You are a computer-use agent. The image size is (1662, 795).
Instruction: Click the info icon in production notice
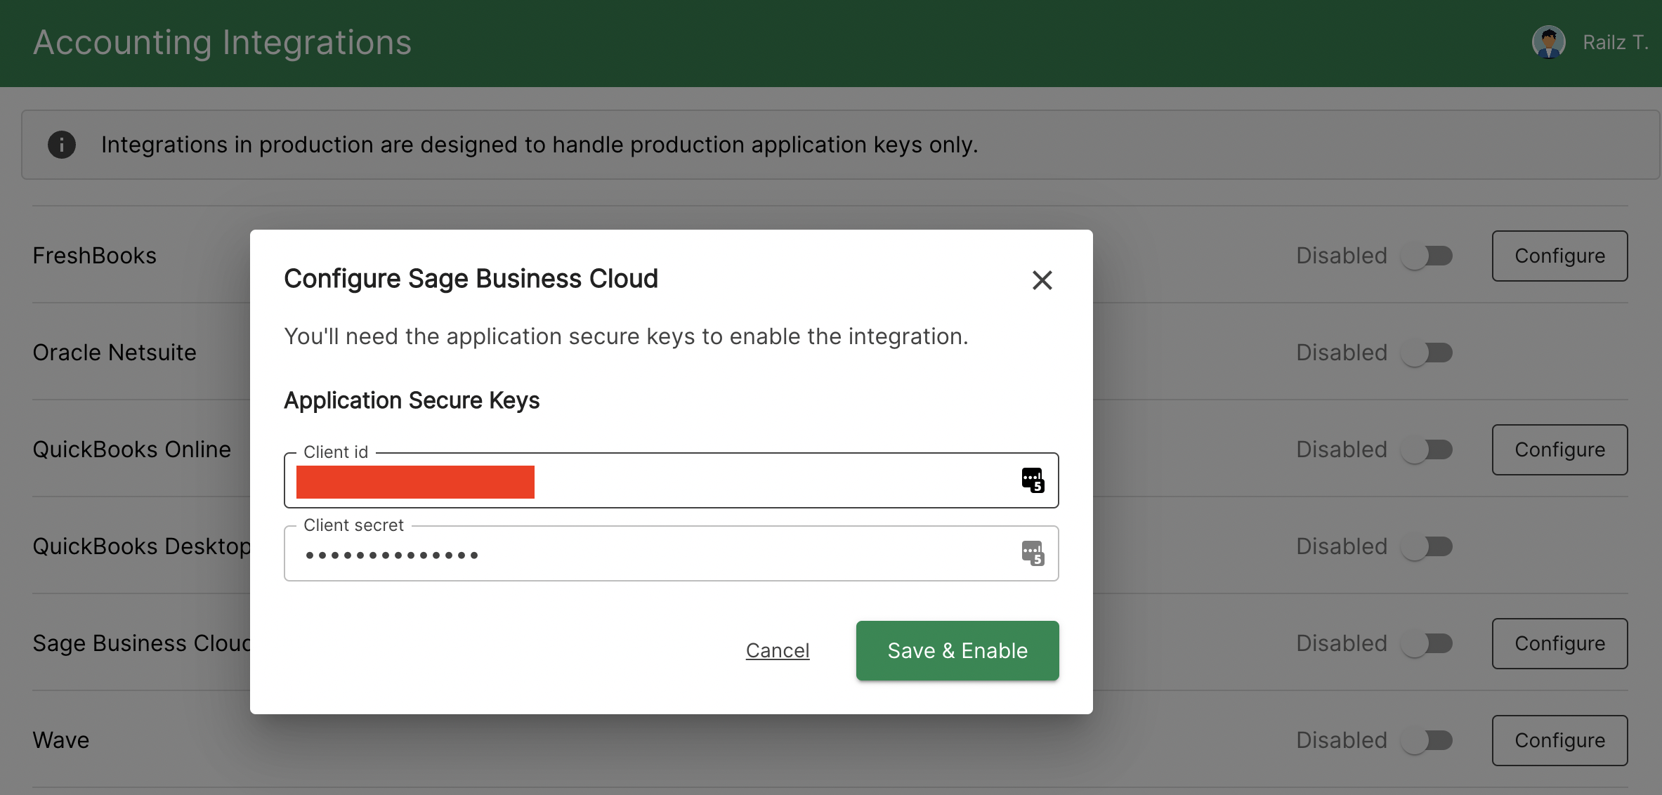pos(62,145)
